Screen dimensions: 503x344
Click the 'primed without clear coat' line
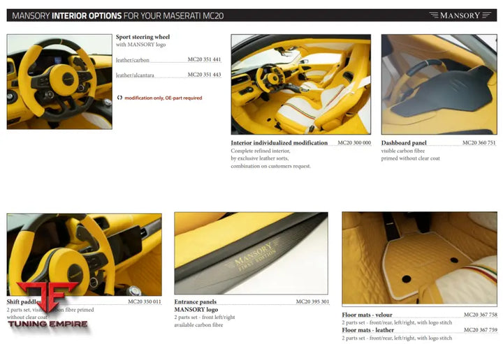tap(411, 158)
